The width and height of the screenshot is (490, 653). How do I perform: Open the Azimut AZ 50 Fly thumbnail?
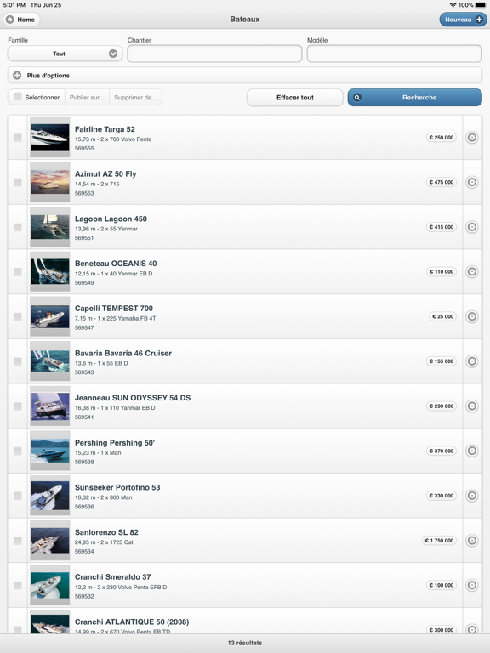click(49, 182)
